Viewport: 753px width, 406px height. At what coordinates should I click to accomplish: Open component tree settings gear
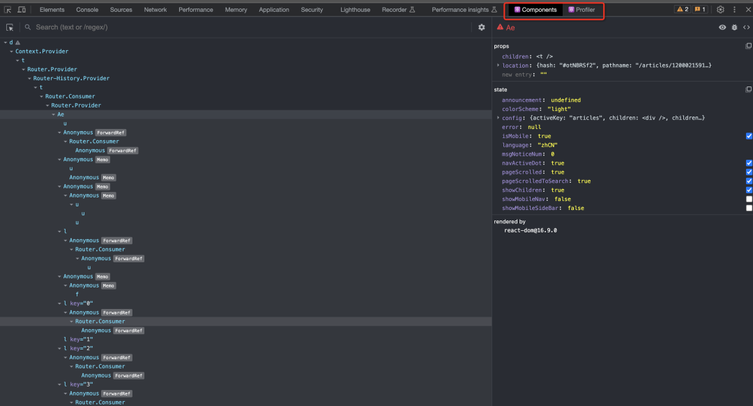tap(482, 27)
